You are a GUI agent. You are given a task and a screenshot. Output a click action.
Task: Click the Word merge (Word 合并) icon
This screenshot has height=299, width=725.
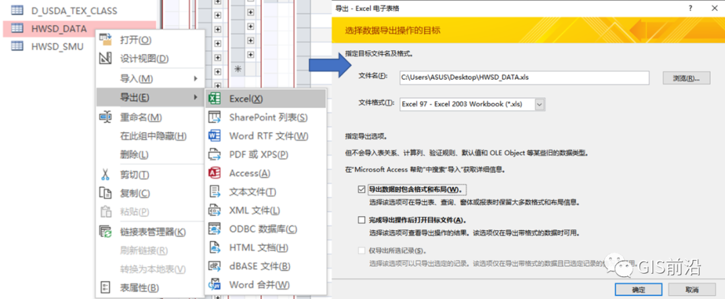pos(215,285)
